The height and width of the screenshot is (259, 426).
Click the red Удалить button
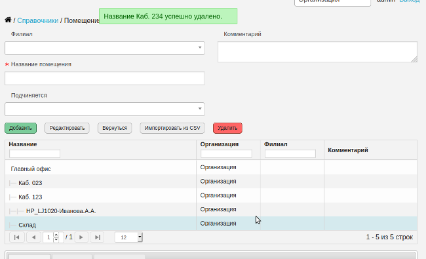[227, 128]
